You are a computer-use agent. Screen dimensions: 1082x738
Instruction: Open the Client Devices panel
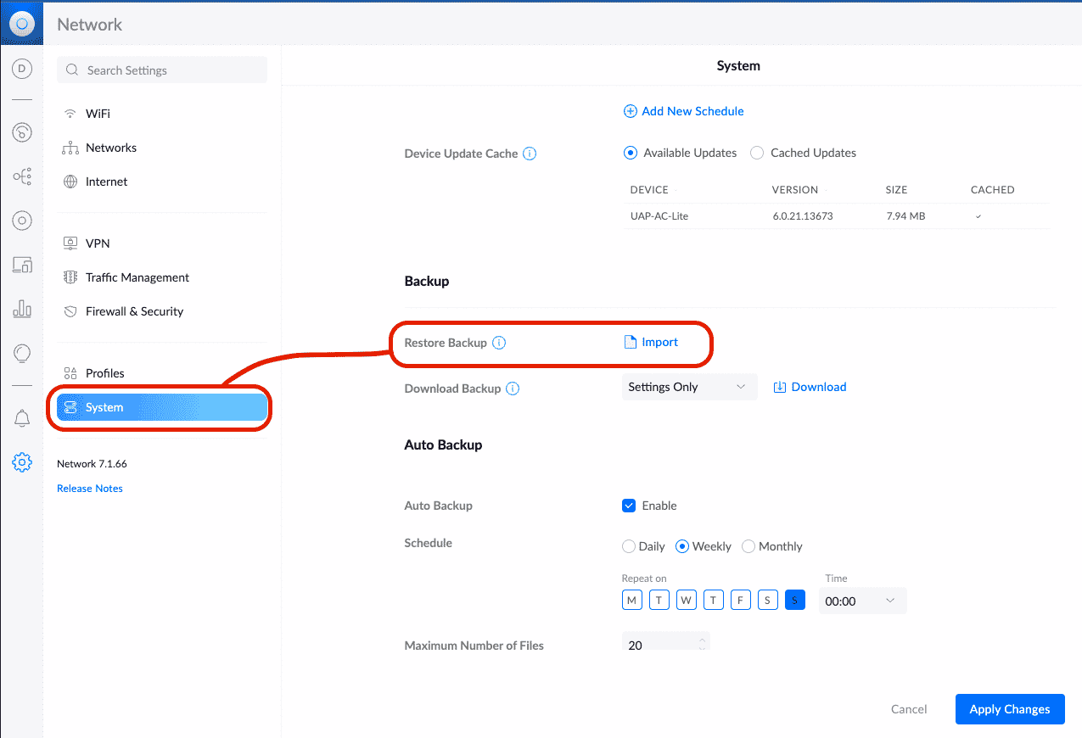[22, 265]
